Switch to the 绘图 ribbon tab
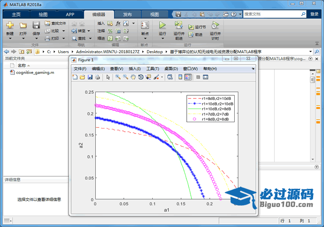Image resolution: width=324 pixels, height=227 pixels. [x=43, y=14]
